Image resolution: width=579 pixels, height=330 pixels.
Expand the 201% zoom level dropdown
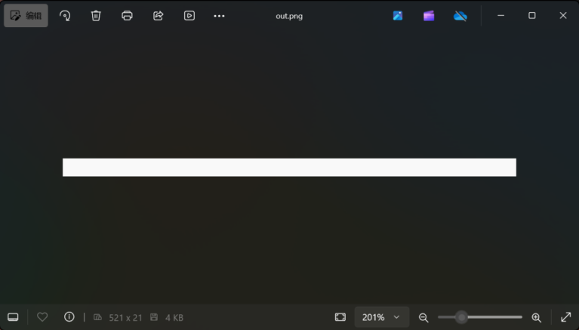pyautogui.click(x=382, y=317)
